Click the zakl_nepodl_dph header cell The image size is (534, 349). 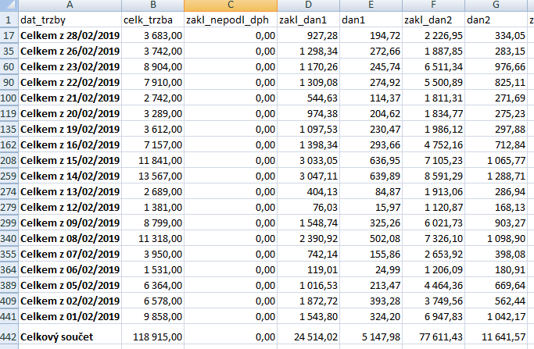point(231,20)
